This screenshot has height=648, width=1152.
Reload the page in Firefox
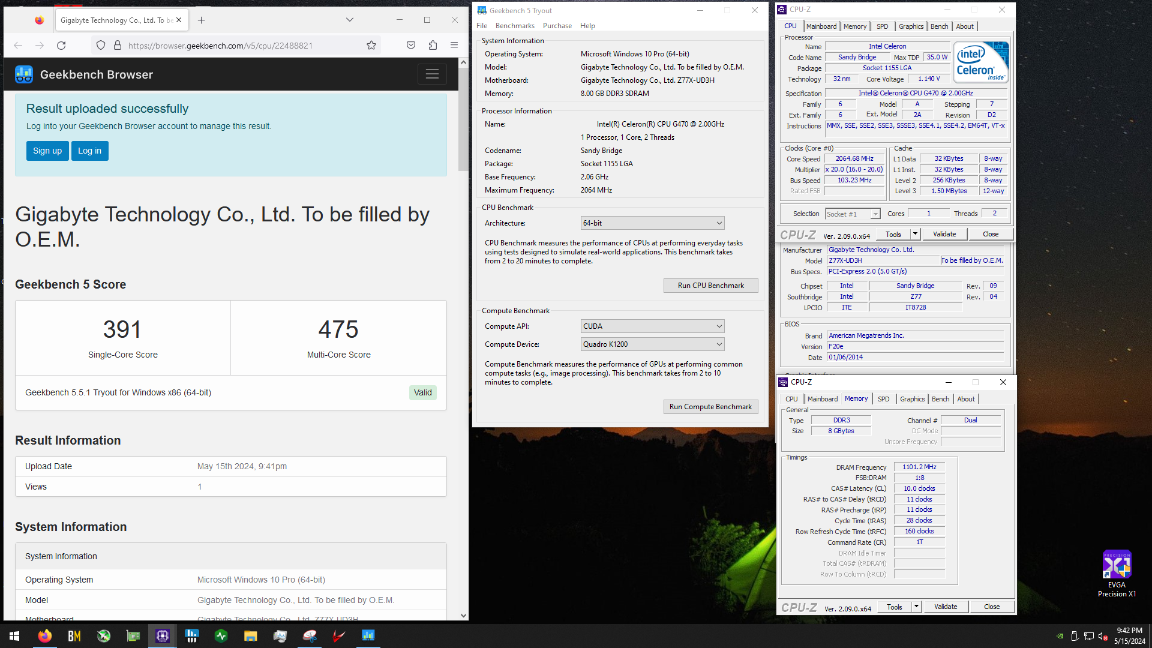[x=61, y=46]
